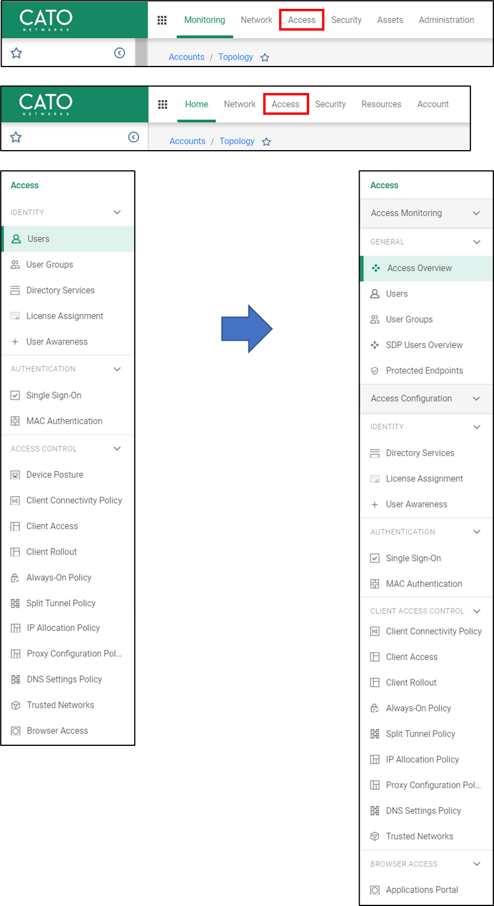Select "Client Rollout" in the left Access panel
The image size is (494, 906).
(x=68, y=552)
